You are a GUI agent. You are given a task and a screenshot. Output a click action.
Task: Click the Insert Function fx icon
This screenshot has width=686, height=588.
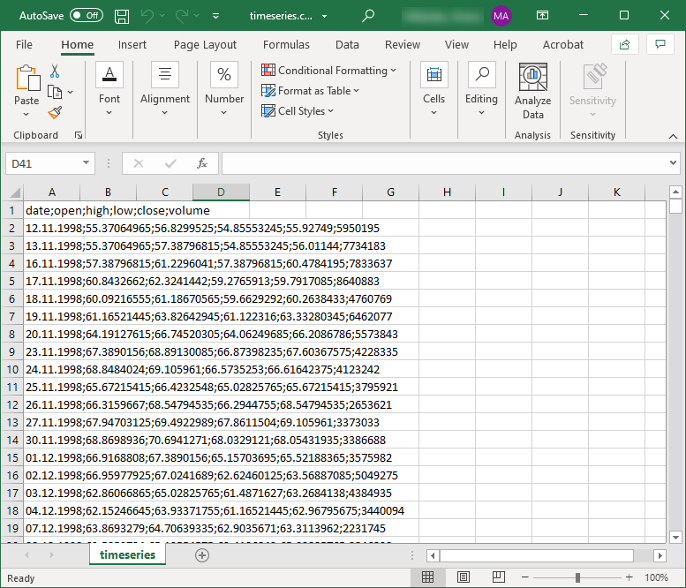coord(202,163)
